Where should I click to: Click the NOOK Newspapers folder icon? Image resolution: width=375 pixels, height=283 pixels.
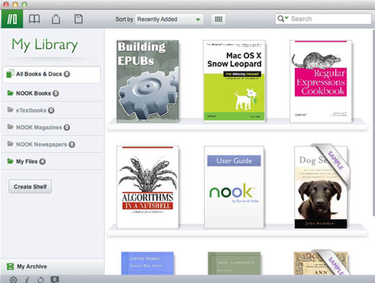[x=10, y=144]
